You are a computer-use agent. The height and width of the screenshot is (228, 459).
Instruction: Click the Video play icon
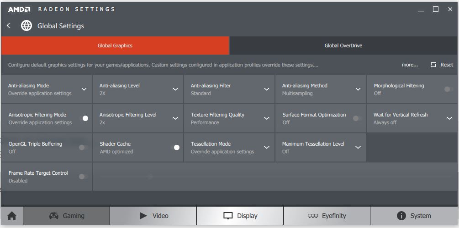click(143, 216)
